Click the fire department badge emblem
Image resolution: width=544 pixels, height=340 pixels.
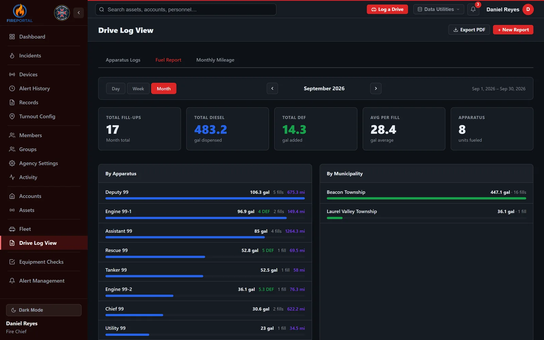point(62,13)
